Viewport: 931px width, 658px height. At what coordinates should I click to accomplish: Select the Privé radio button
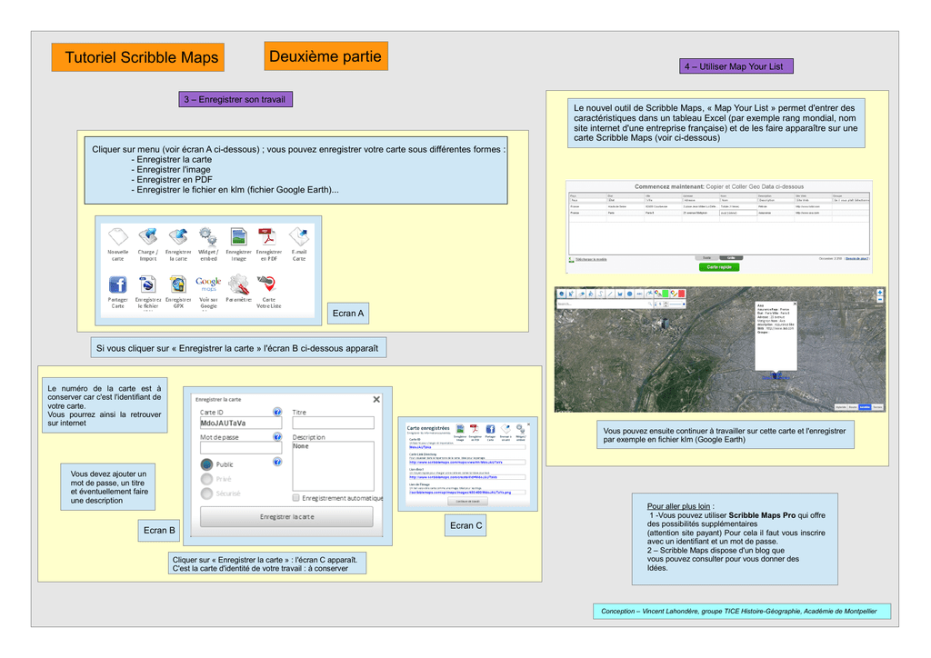(206, 479)
